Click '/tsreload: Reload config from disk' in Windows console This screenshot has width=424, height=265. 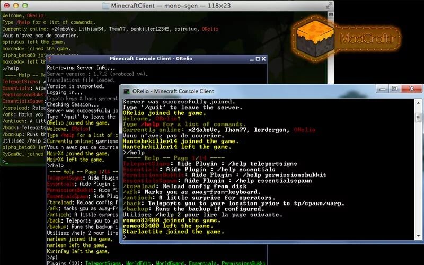click(x=184, y=187)
